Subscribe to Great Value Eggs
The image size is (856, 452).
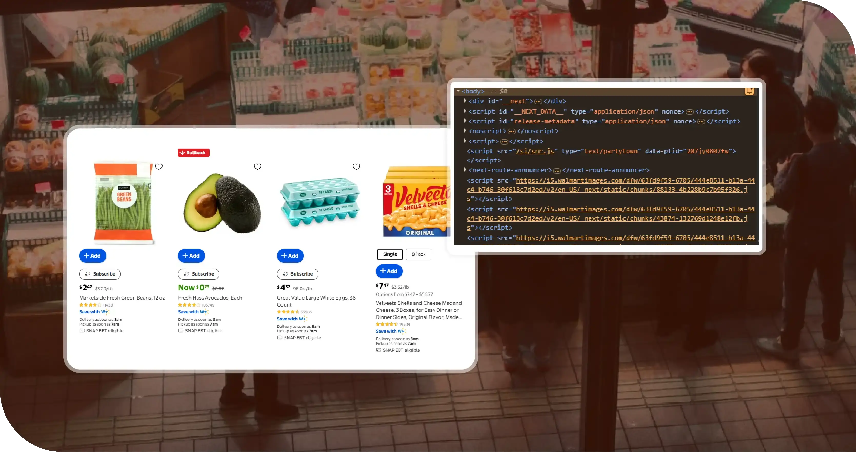[297, 274]
